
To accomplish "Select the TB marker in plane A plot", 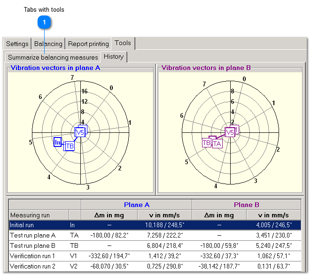I will pos(70,146).
